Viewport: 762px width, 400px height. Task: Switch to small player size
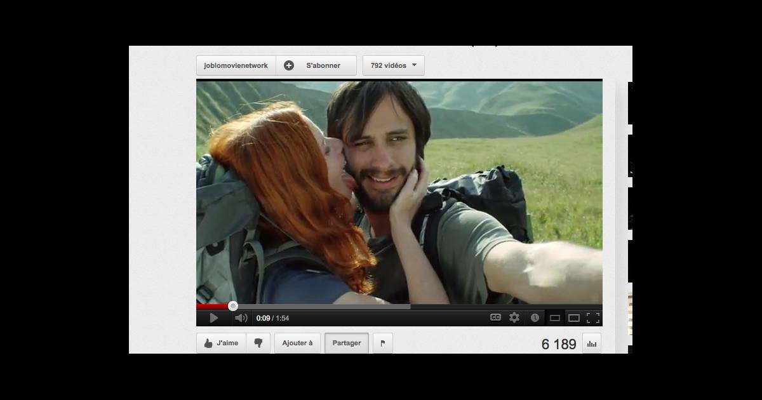(x=554, y=318)
